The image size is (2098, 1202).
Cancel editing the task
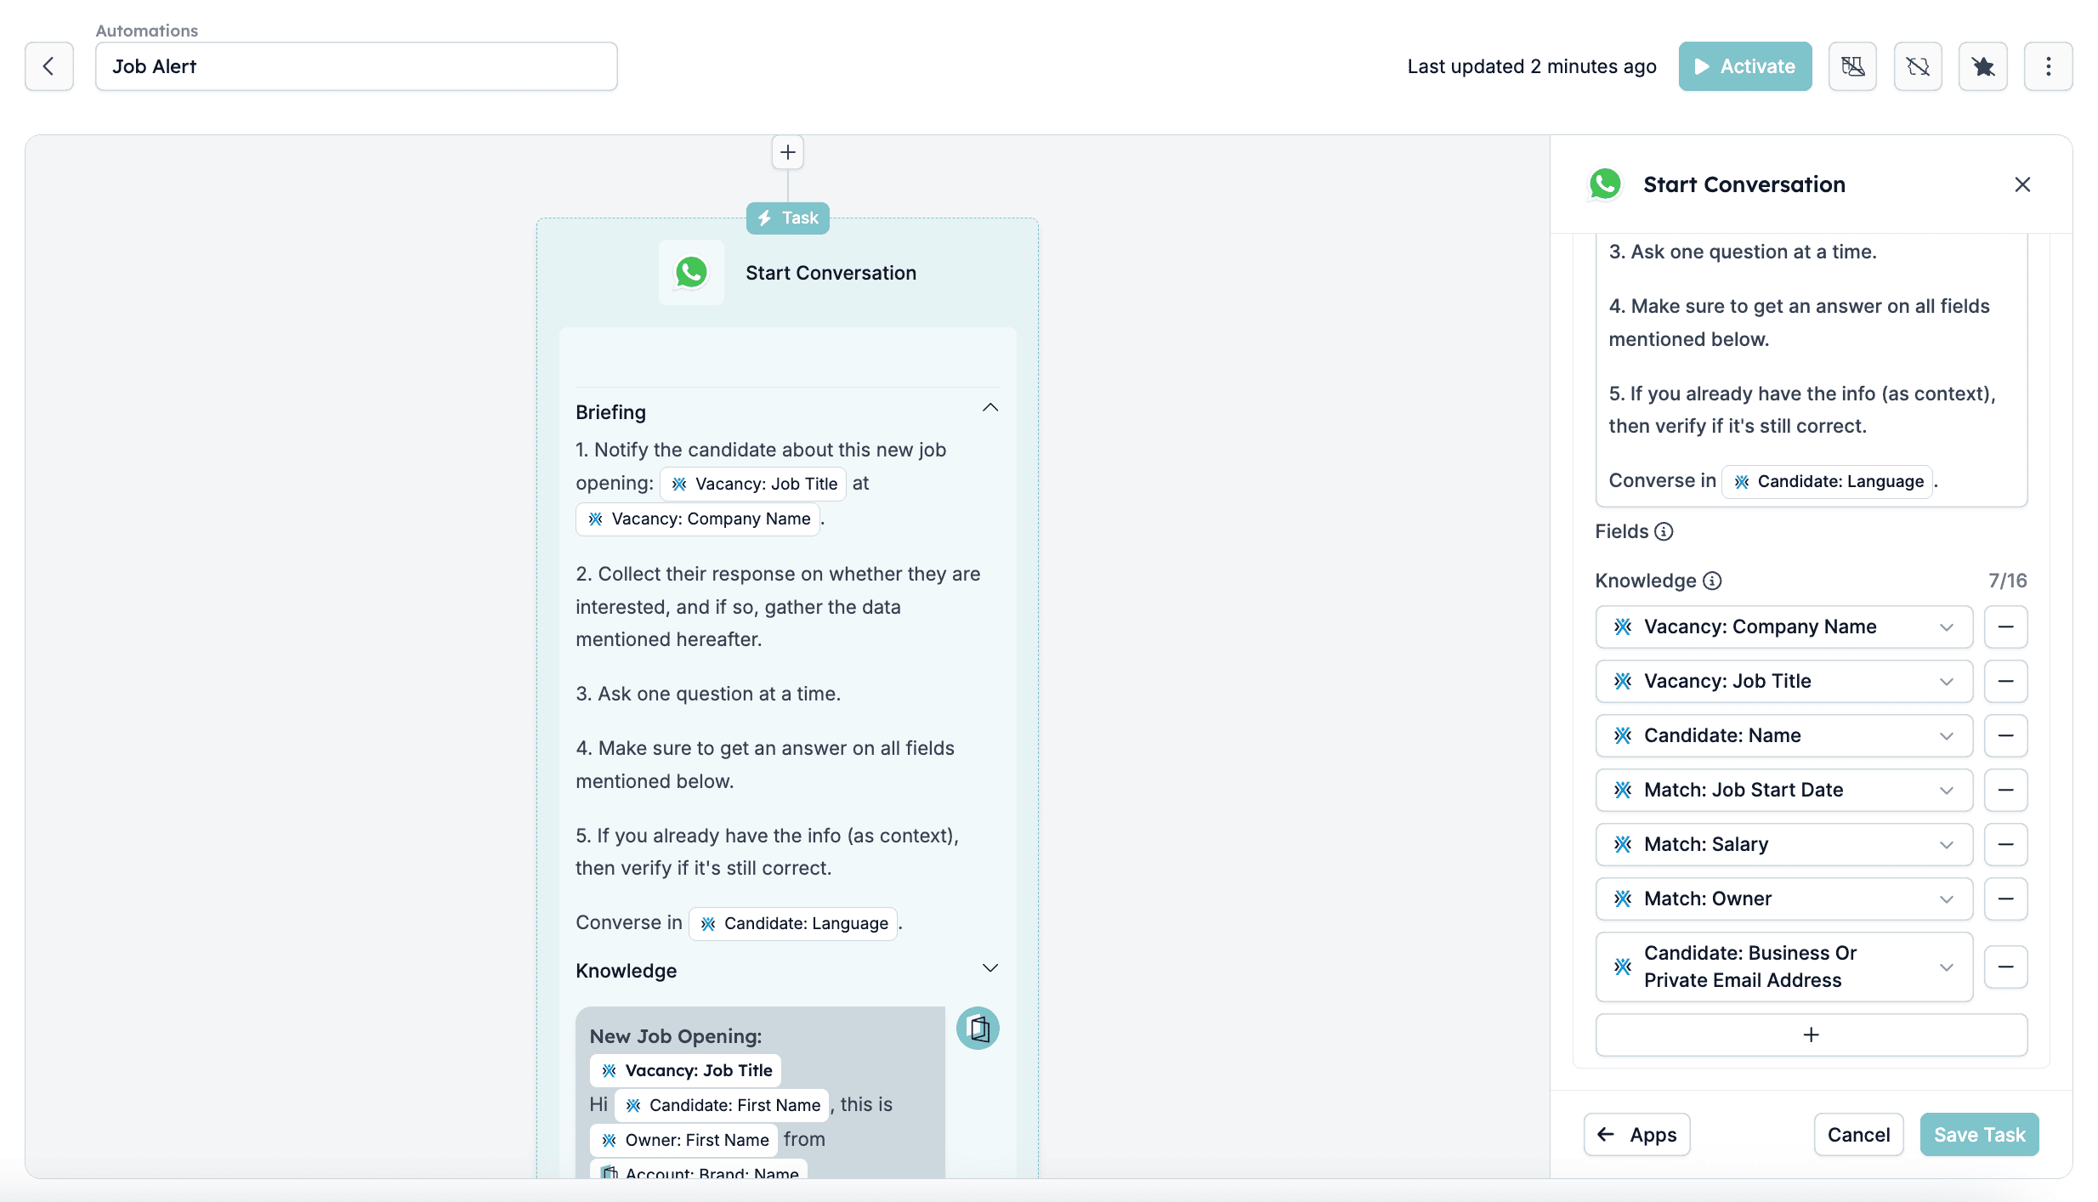(x=1858, y=1135)
